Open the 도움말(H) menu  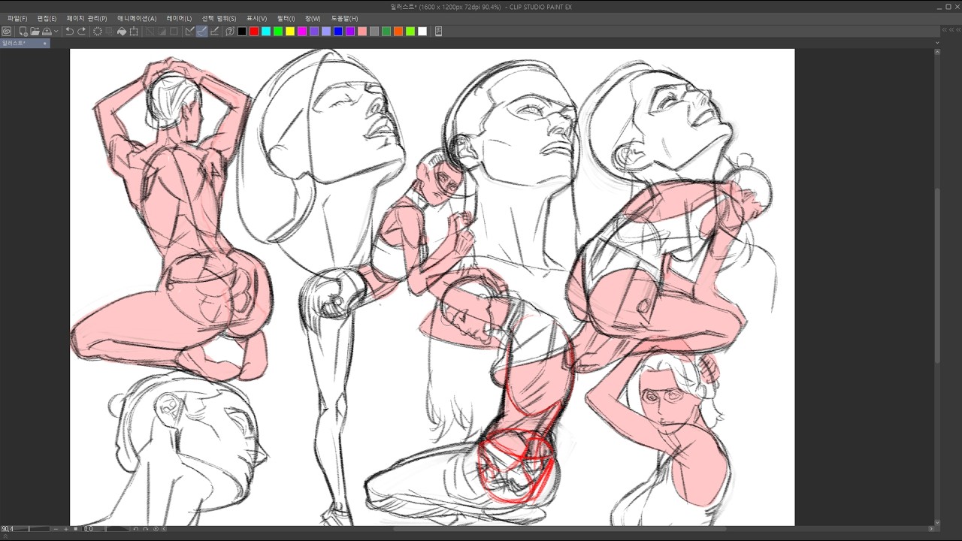coord(345,18)
